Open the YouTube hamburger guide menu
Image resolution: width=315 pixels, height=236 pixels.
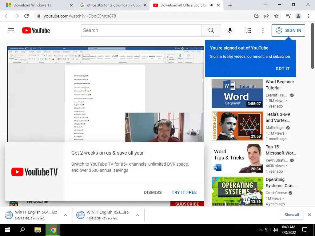[11, 30]
